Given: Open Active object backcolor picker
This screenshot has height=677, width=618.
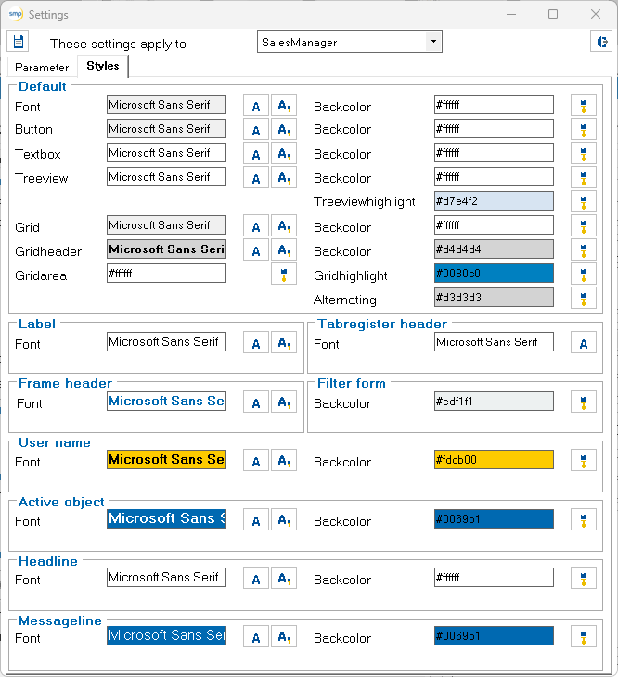Looking at the screenshot, I should pyautogui.click(x=584, y=519).
